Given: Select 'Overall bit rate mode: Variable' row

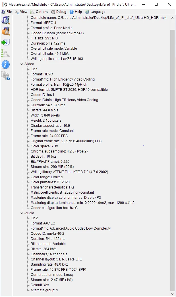Looking at the screenshot, I should (x=54, y=49).
